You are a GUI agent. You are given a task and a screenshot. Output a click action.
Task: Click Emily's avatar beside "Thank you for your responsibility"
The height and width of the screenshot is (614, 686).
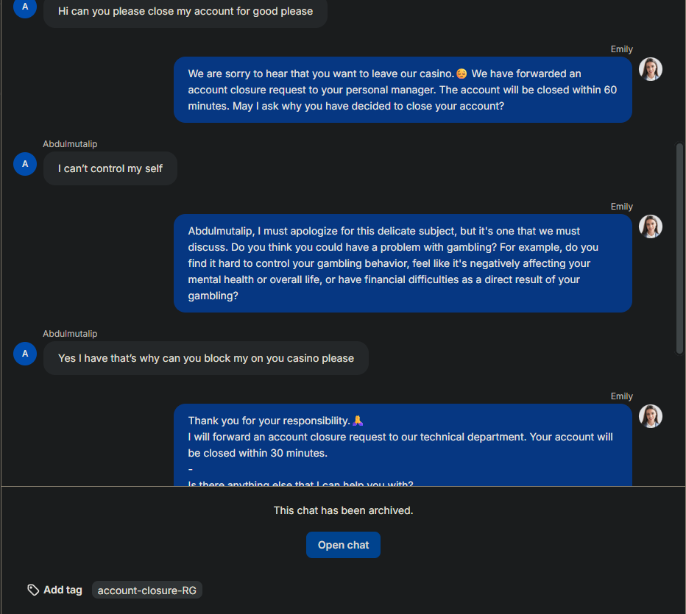[650, 416]
